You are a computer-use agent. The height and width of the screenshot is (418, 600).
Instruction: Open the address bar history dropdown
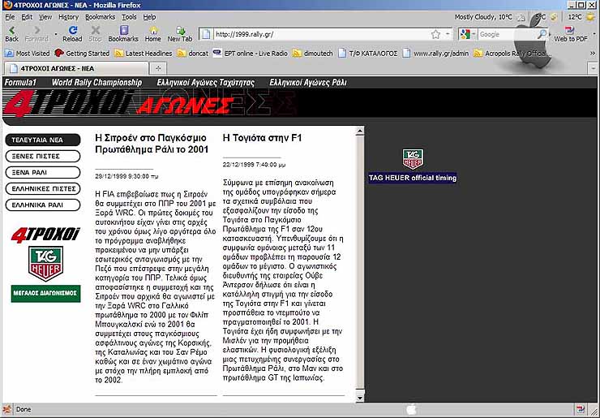pos(448,34)
